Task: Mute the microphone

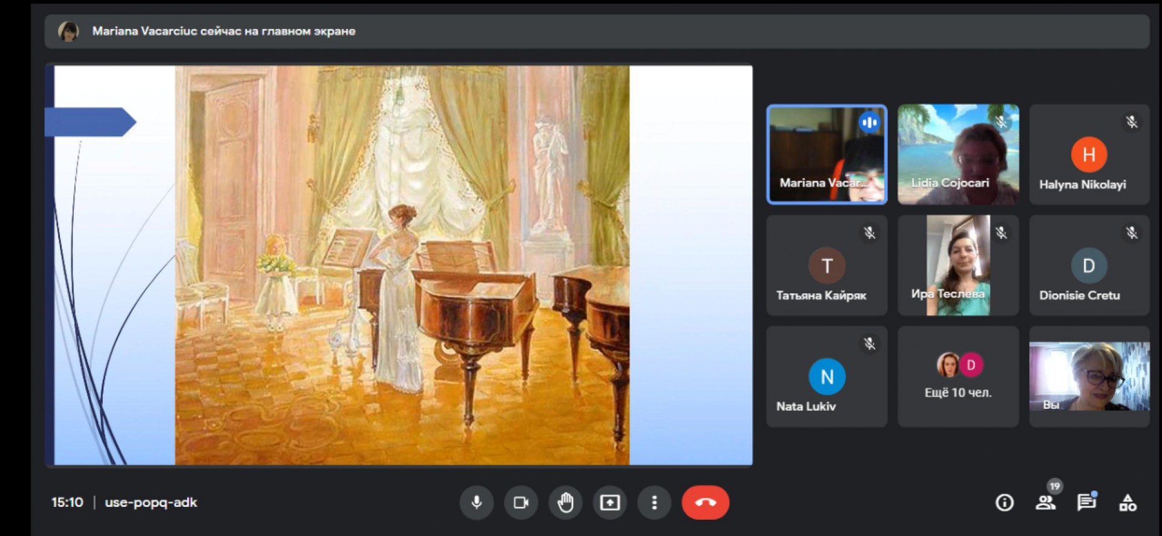Action: pos(476,502)
